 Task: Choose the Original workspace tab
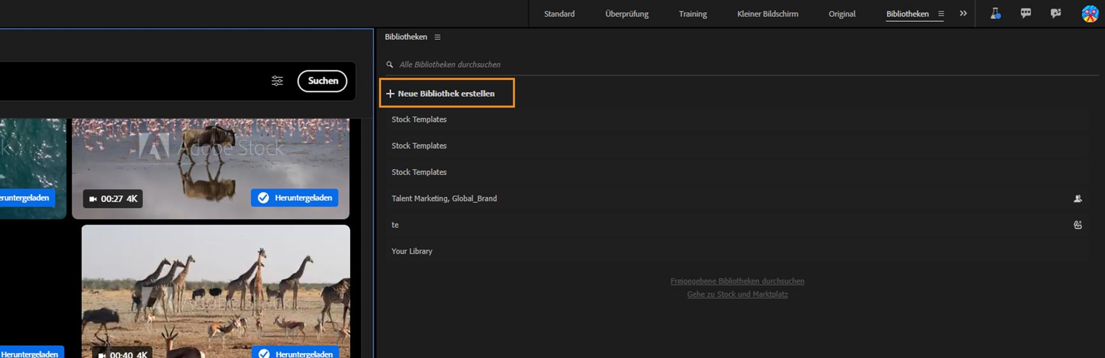842,14
